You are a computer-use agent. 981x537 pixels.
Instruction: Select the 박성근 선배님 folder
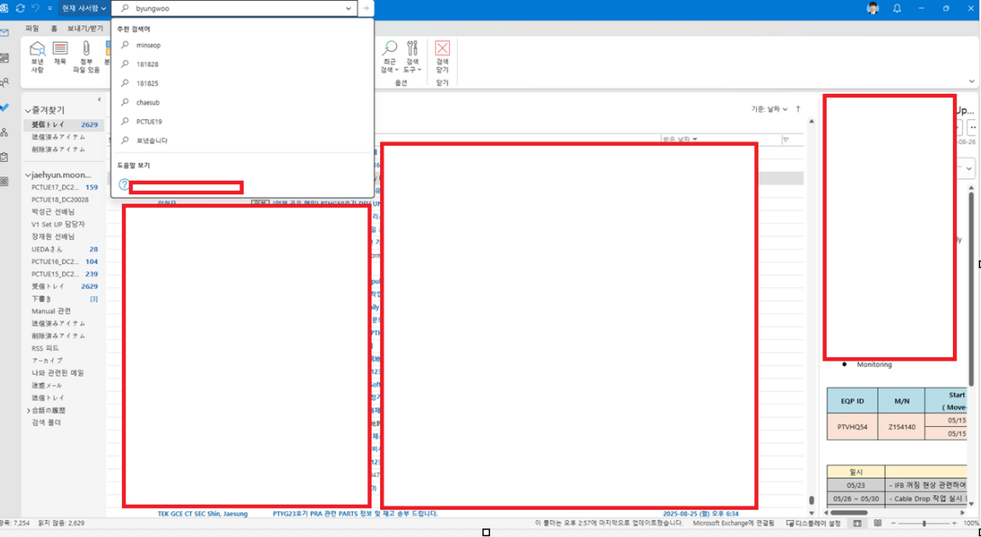tap(62, 211)
